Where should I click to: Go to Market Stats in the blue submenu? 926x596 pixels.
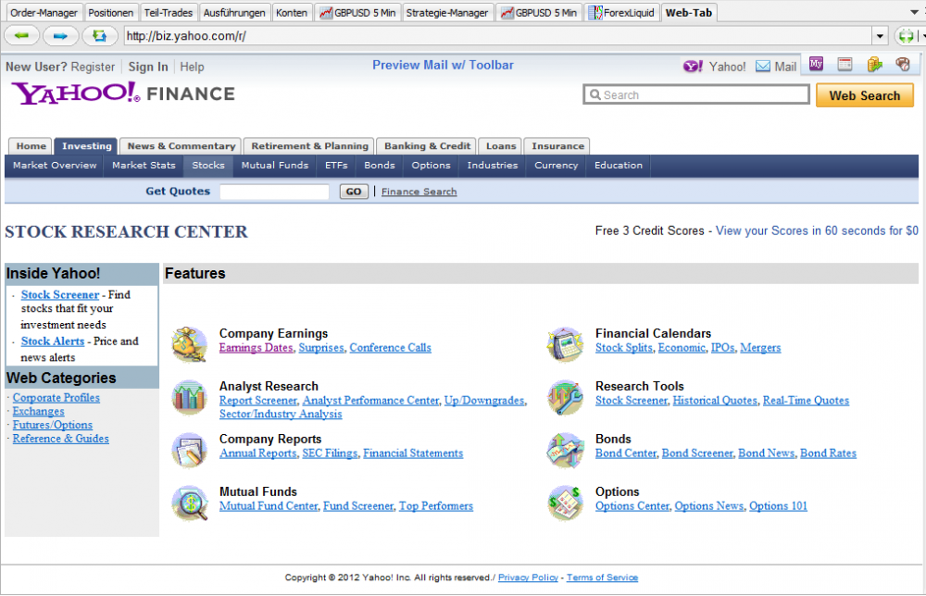coord(144,166)
